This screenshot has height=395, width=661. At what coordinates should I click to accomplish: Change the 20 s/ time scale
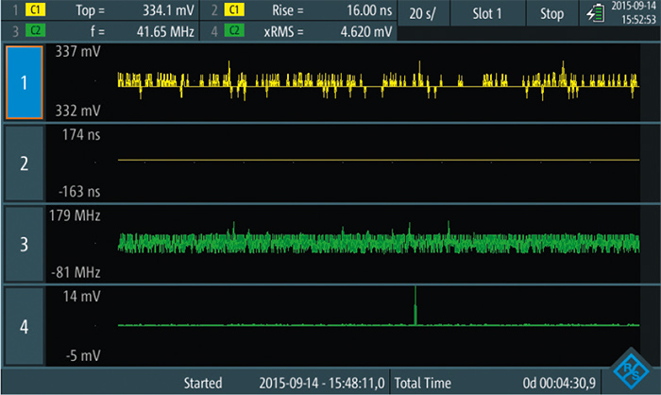tap(422, 14)
